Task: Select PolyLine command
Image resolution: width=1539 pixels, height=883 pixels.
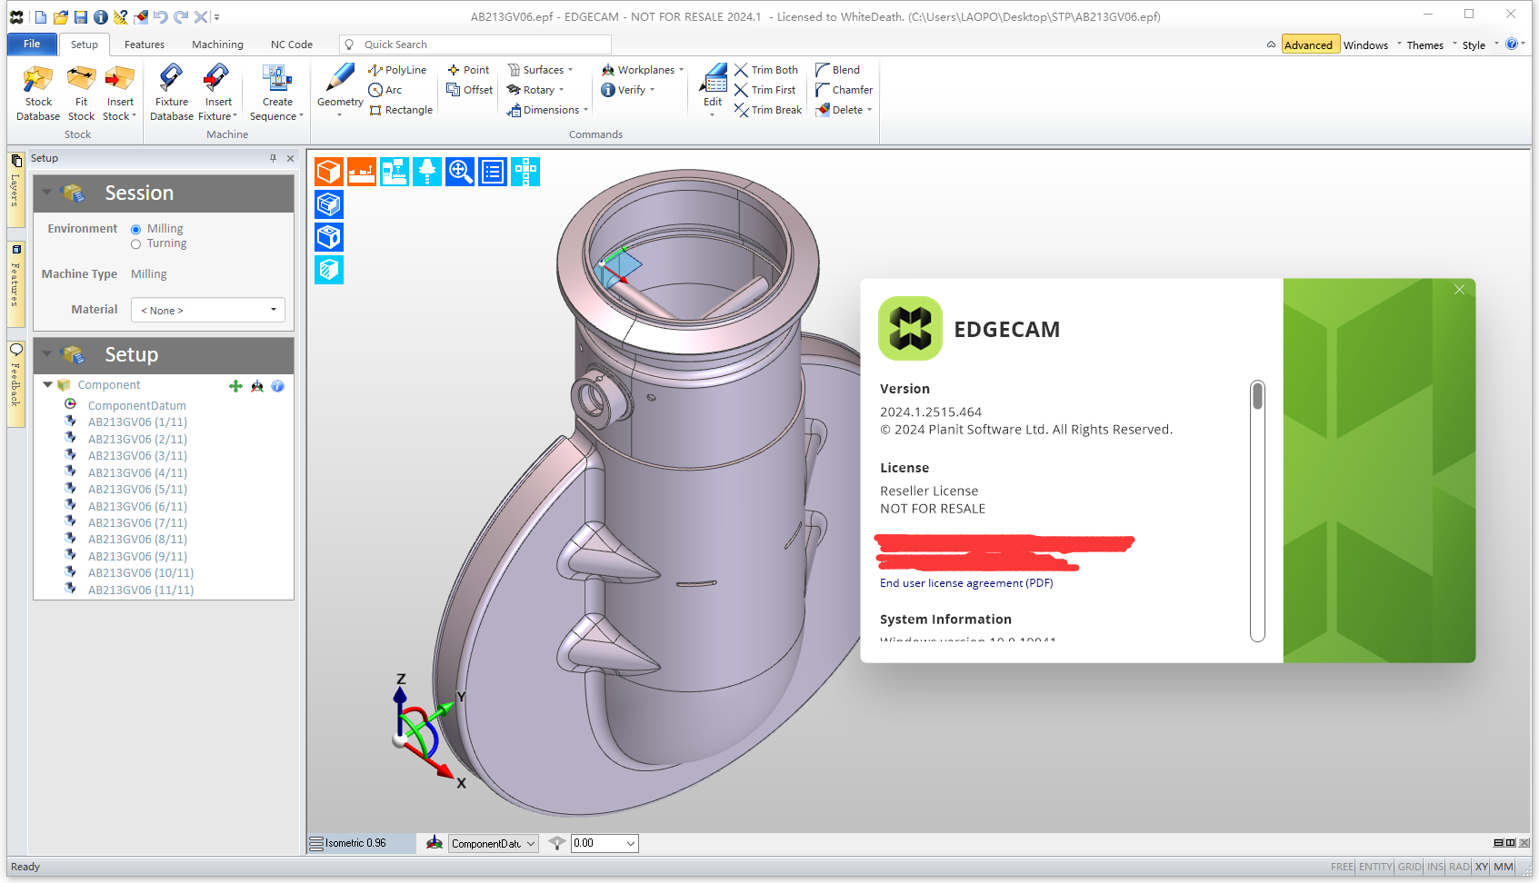Action: (x=397, y=70)
